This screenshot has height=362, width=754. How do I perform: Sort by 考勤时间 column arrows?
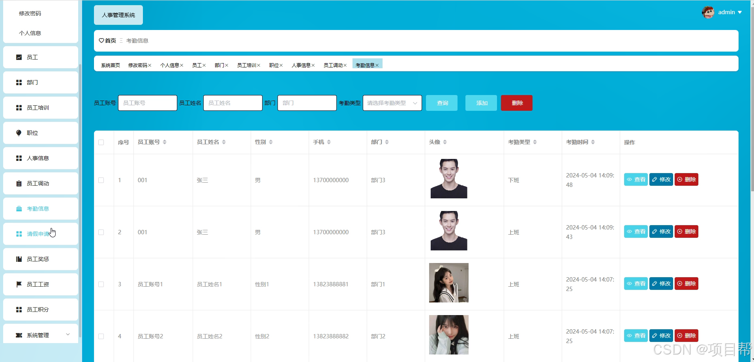click(593, 142)
